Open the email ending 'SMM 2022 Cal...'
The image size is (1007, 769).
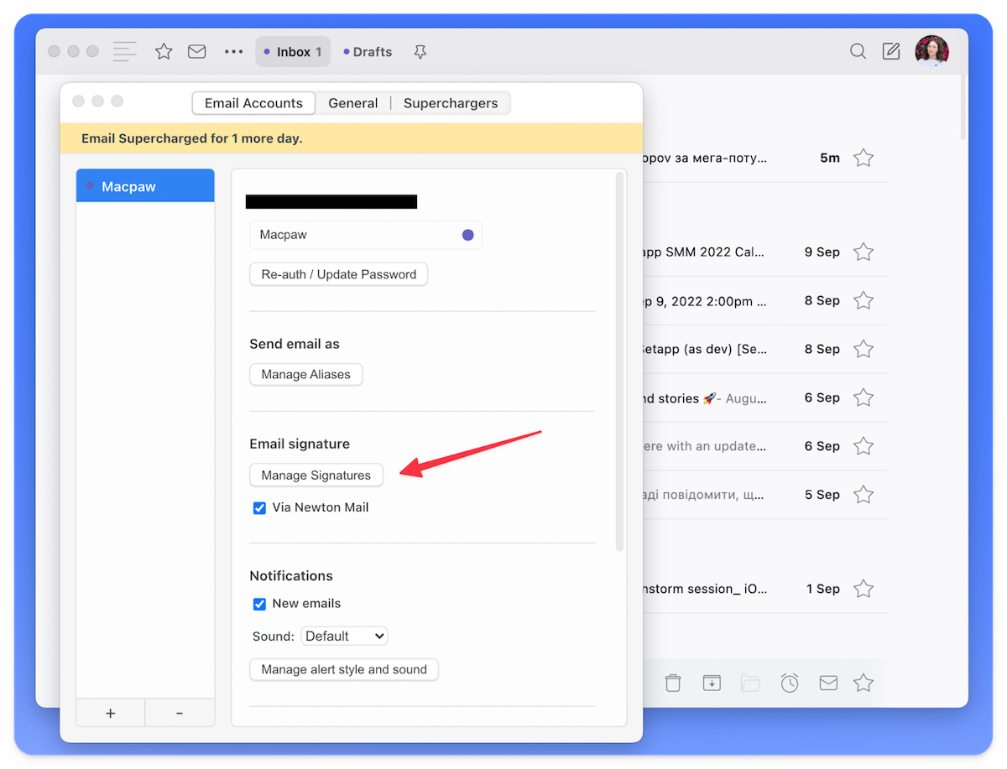click(763, 252)
